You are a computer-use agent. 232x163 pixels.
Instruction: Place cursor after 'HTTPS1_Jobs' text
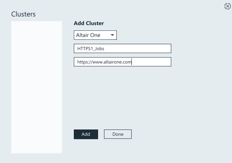coord(105,48)
